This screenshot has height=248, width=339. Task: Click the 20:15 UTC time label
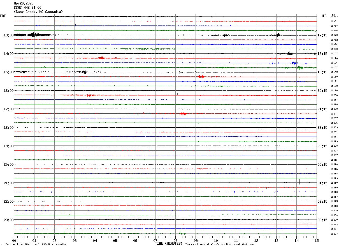tap(322, 91)
